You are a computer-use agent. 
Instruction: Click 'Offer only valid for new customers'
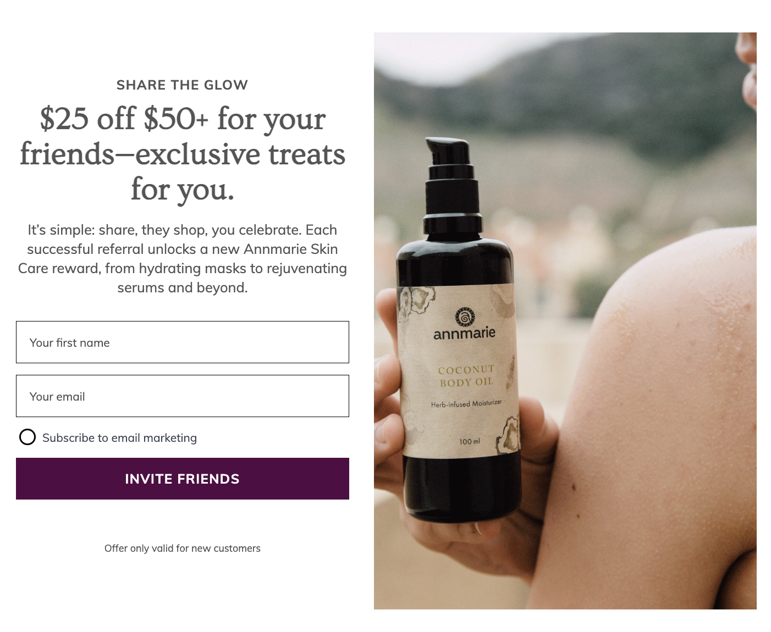[x=182, y=548]
